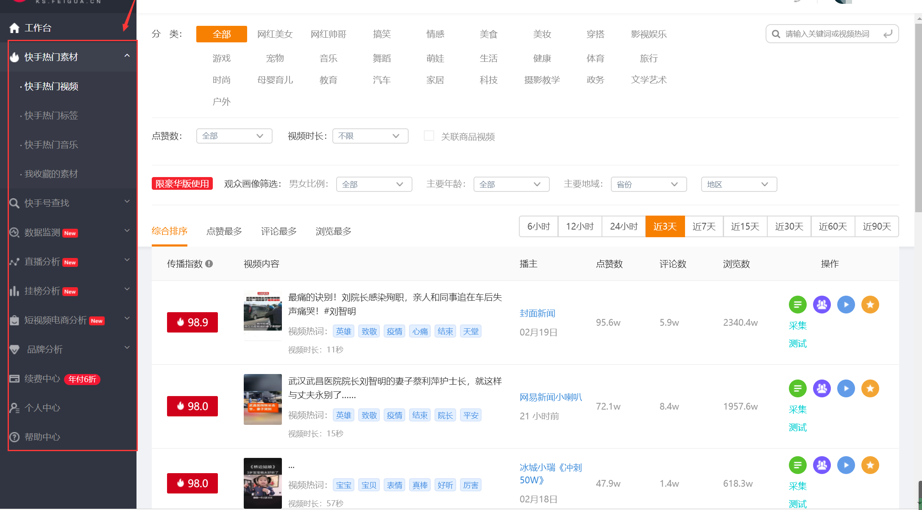Open thumbnail of 武汉武昌医院院长 video
The height and width of the screenshot is (510, 922).
pos(263,399)
